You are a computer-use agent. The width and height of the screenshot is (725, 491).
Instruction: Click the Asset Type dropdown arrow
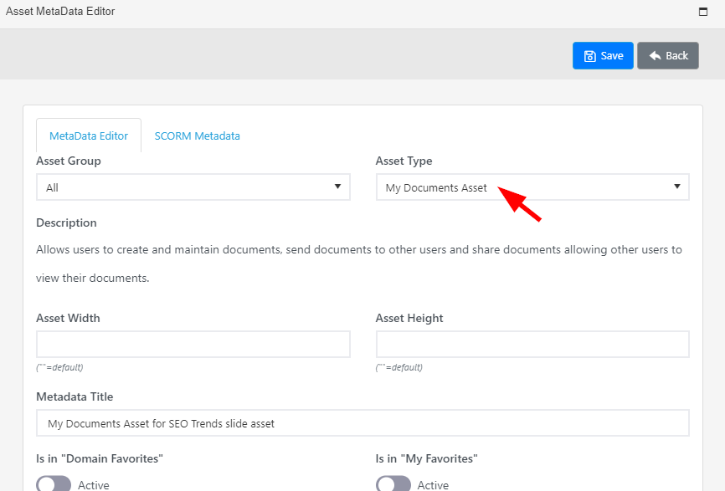[677, 187]
